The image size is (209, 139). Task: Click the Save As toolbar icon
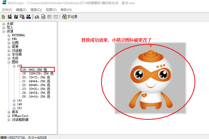pyautogui.click(x=16, y=17)
